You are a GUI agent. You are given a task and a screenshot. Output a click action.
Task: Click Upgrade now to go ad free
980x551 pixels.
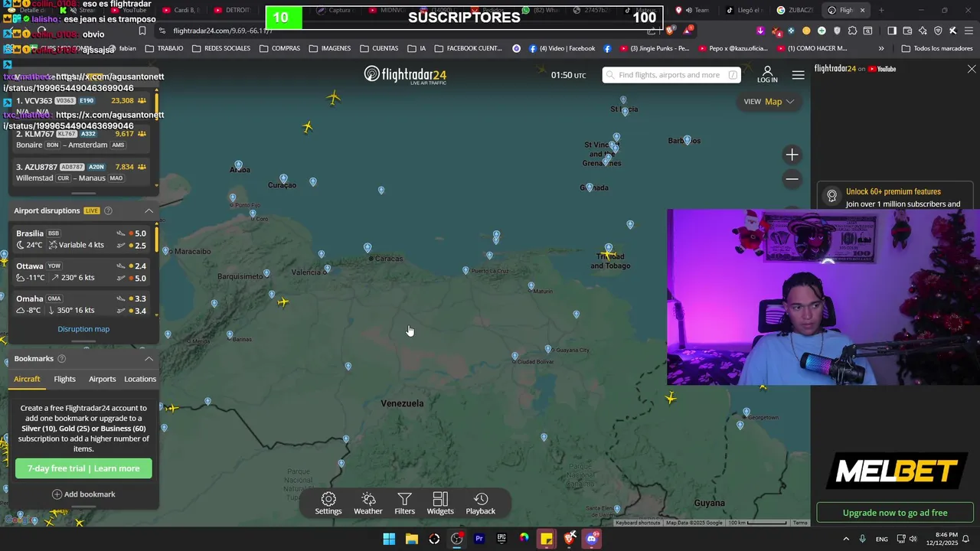pos(895,513)
